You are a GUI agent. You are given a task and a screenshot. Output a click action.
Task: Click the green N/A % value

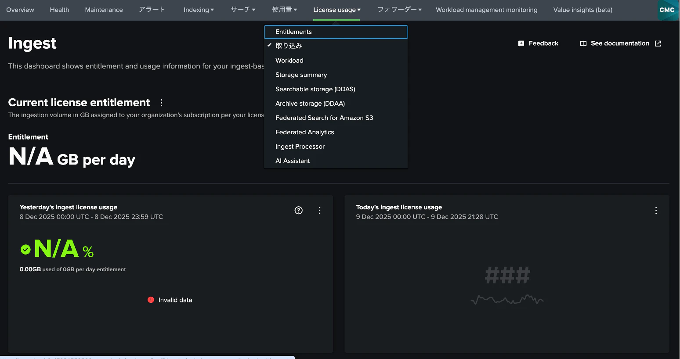(x=64, y=249)
